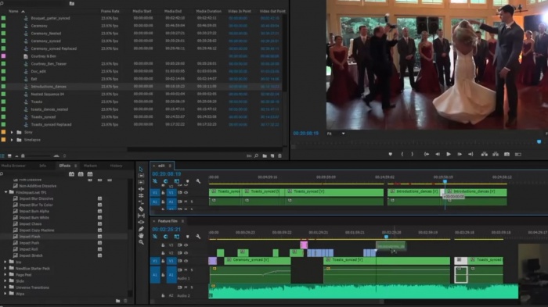Select the Razor tool

[x=141, y=209]
